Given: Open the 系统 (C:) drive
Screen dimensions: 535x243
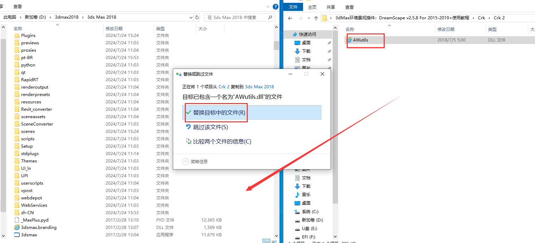Looking at the screenshot, I should [310, 211].
